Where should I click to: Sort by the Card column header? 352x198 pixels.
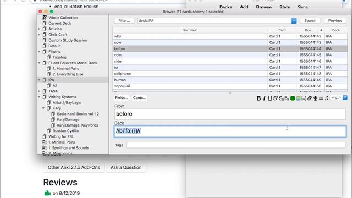click(x=282, y=30)
